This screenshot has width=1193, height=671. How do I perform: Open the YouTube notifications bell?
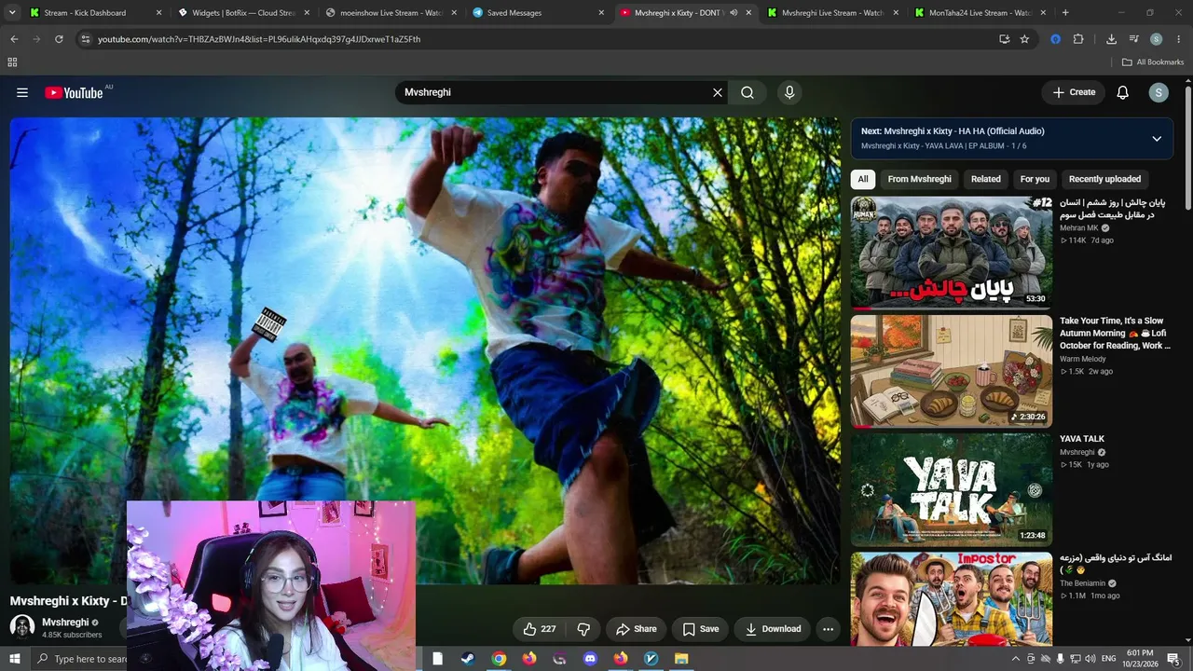click(1123, 92)
